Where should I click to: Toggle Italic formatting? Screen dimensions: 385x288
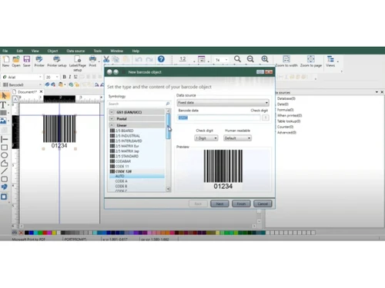click(x=70, y=77)
